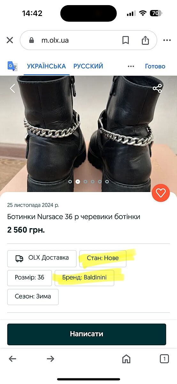Tap the OLX Доставка chip
The width and height of the screenshot is (177, 384).
point(42,259)
